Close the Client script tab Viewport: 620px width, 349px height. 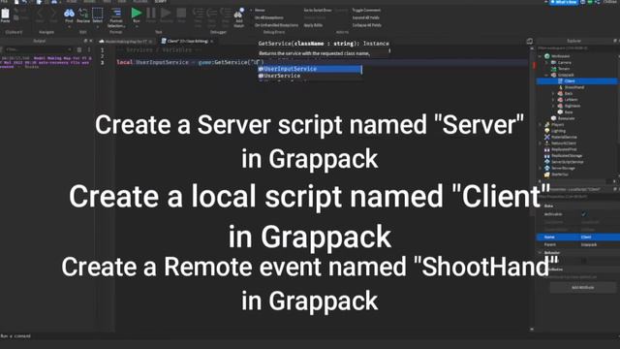click(212, 41)
